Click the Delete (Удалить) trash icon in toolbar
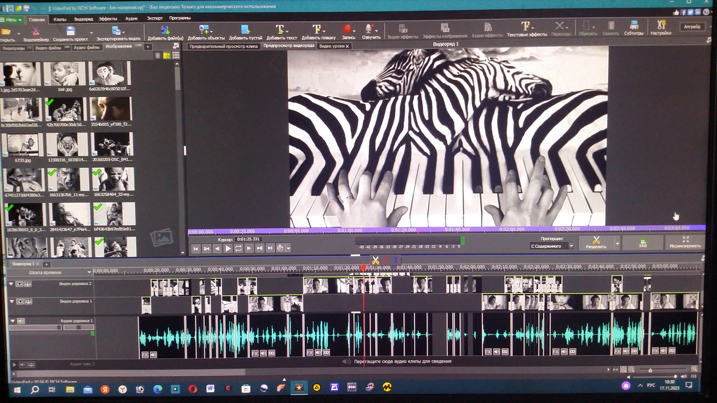This screenshot has width=717, height=403. (611, 25)
